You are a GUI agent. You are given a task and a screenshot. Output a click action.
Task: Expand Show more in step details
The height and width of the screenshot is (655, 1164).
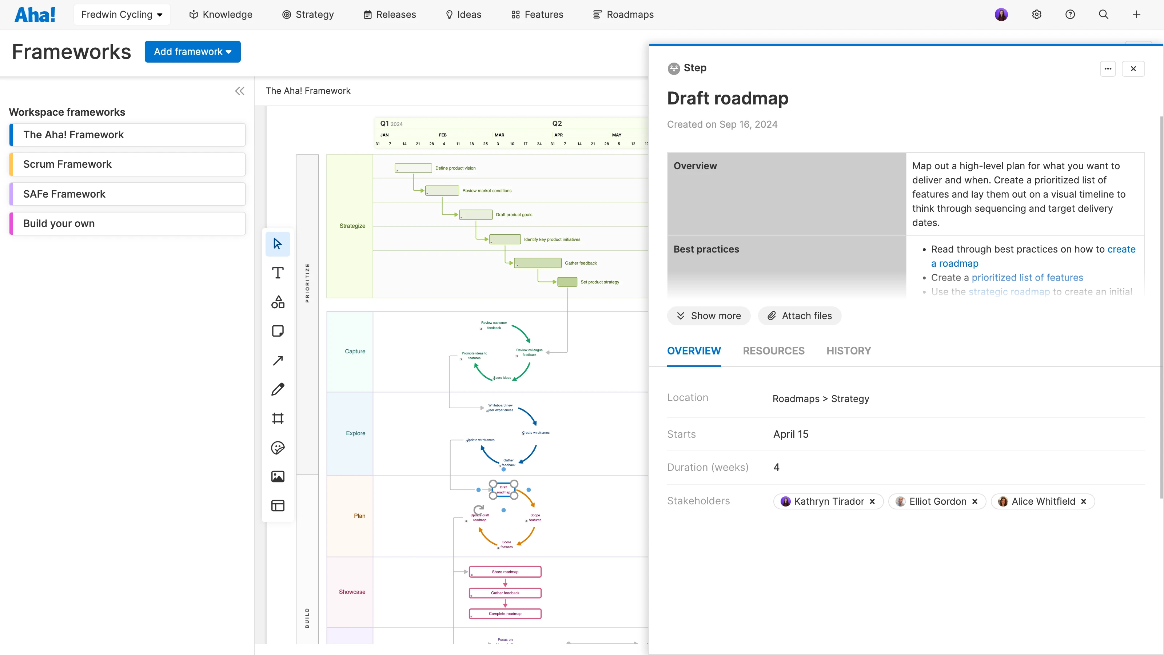(709, 315)
